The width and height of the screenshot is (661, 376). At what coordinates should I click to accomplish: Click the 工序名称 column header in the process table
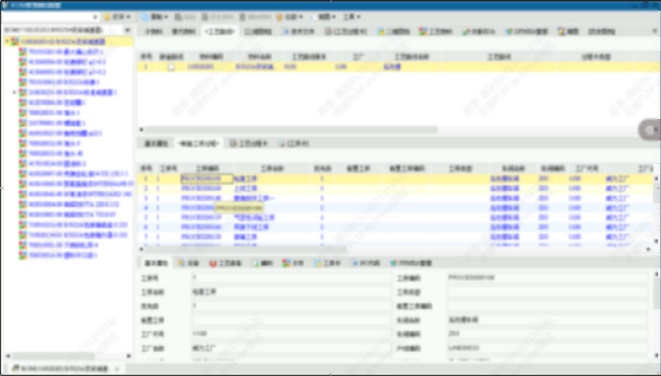tap(272, 169)
